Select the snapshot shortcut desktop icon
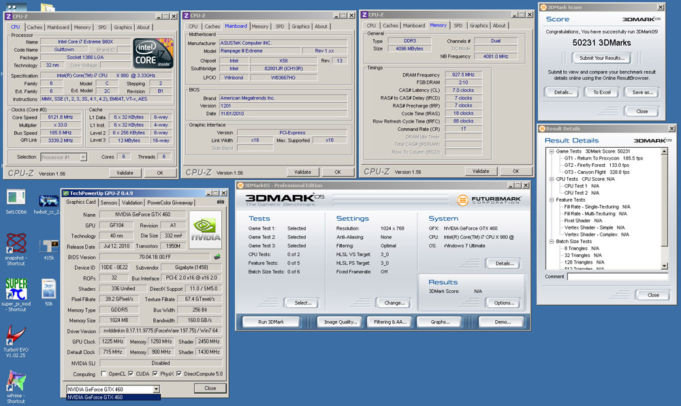The height and width of the screenshot is (406, 681). 16,249
